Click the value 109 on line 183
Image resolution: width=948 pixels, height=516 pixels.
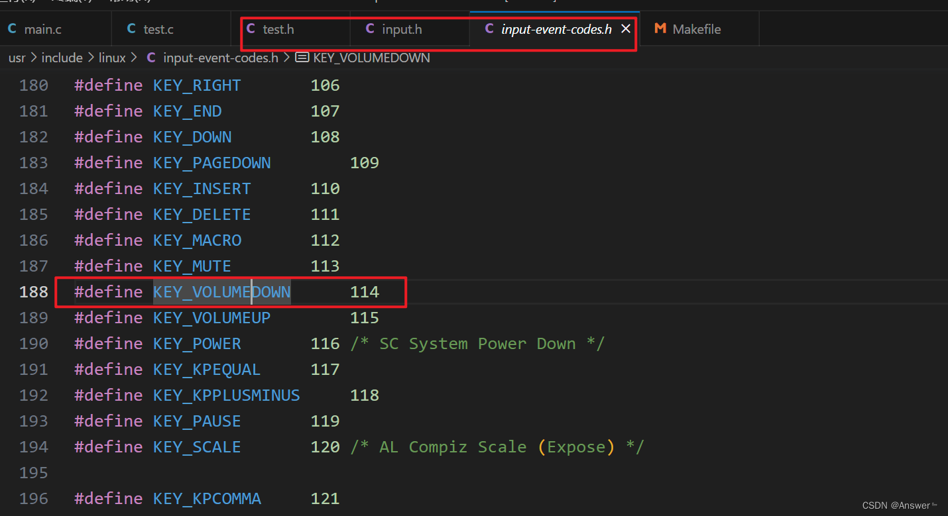pos(365,163)
